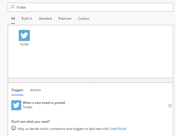Viewport: 176px width, 136px height.
Task: Open the Standard connectors tab
Action: tap(45, 19)
